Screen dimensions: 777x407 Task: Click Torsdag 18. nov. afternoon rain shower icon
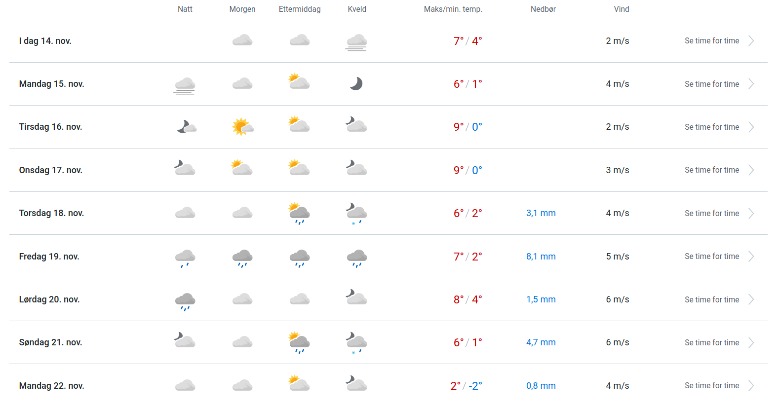[x=299, y=214]
